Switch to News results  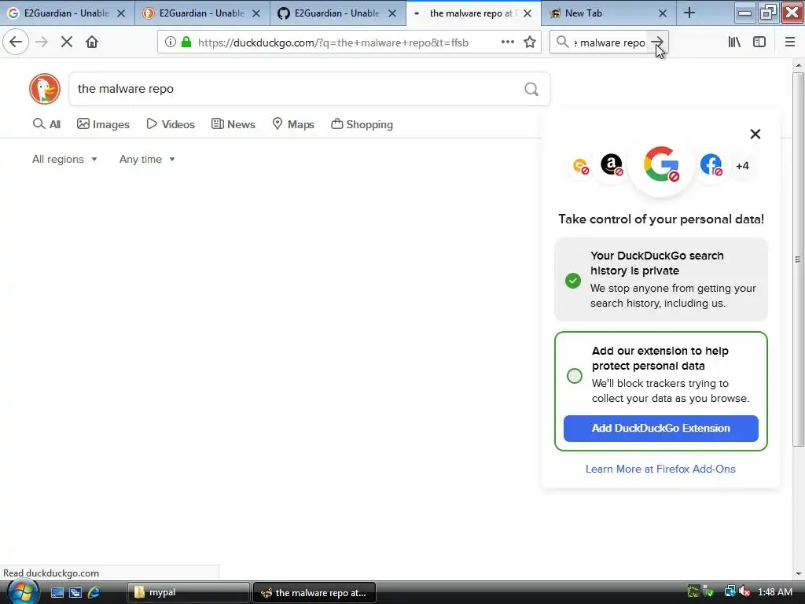pos(233,124)
